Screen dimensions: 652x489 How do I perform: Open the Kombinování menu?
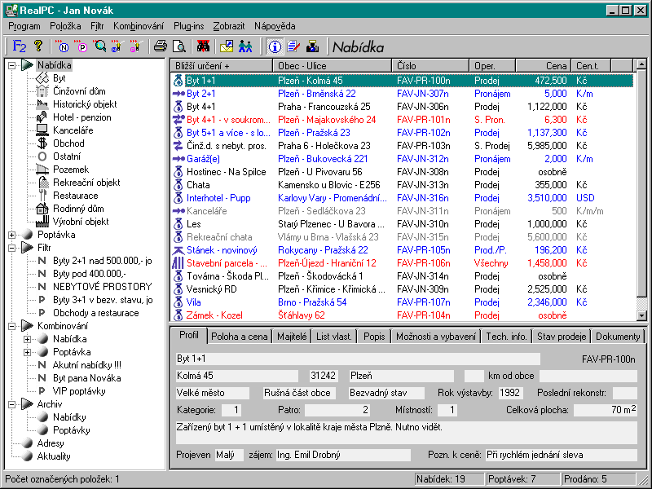pyautogui.click(x=138, y=26)
